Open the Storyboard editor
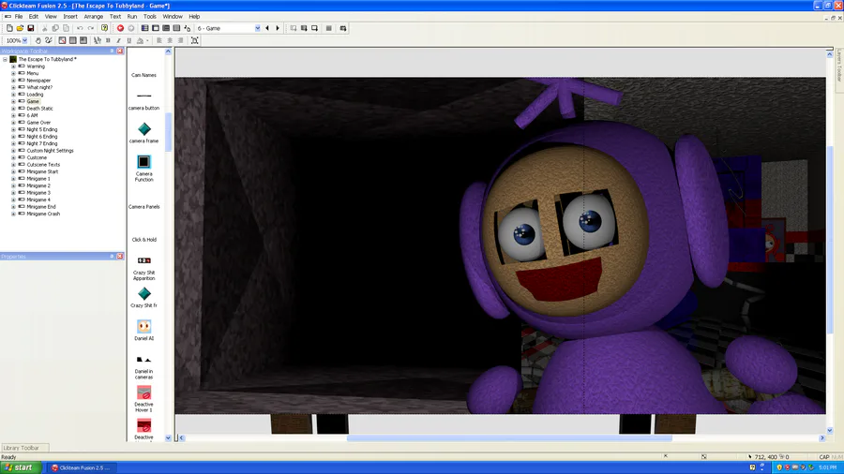This screenshot has height=474, width=844. [x=144, y=28]
